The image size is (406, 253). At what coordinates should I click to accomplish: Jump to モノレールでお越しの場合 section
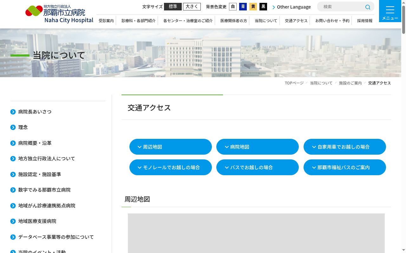171,167
